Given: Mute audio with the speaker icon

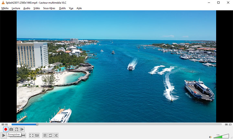Looking at the screenshot, I should click(x=210, y=137).
